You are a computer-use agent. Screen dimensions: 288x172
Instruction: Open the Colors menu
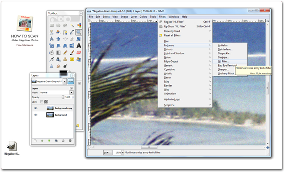(143, 17)
